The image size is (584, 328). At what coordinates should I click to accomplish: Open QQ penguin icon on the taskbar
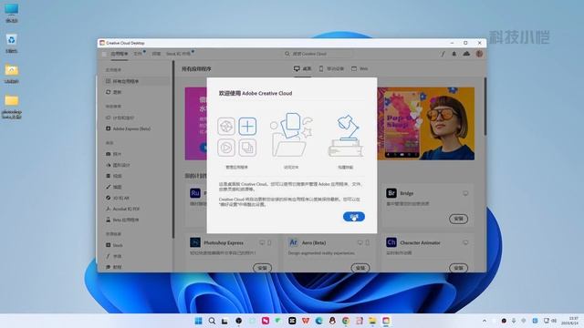tap(332, 321)
